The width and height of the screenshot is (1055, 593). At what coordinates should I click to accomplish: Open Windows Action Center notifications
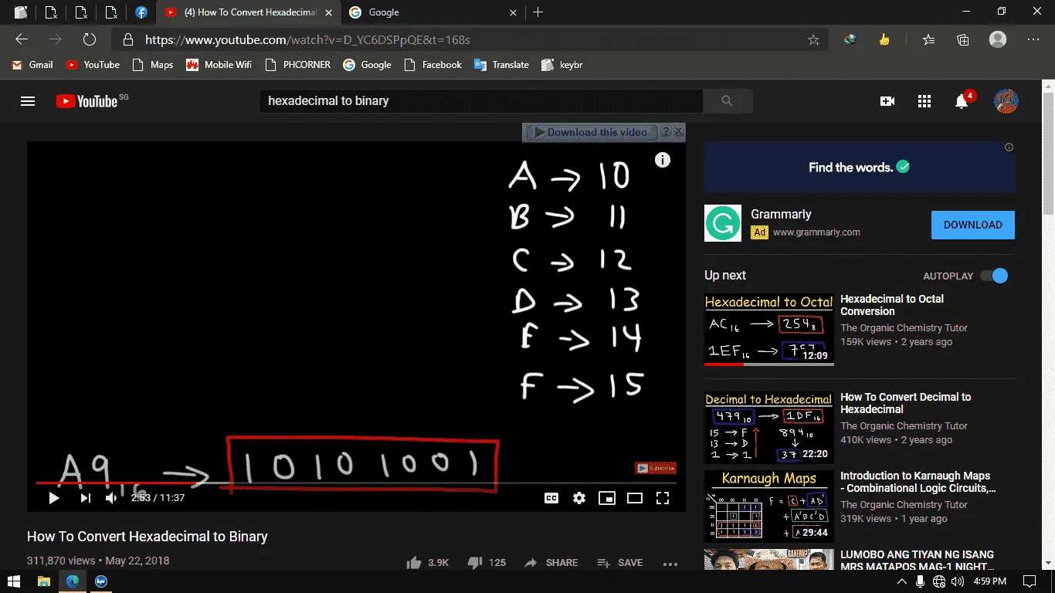(x=1029, y=581)
